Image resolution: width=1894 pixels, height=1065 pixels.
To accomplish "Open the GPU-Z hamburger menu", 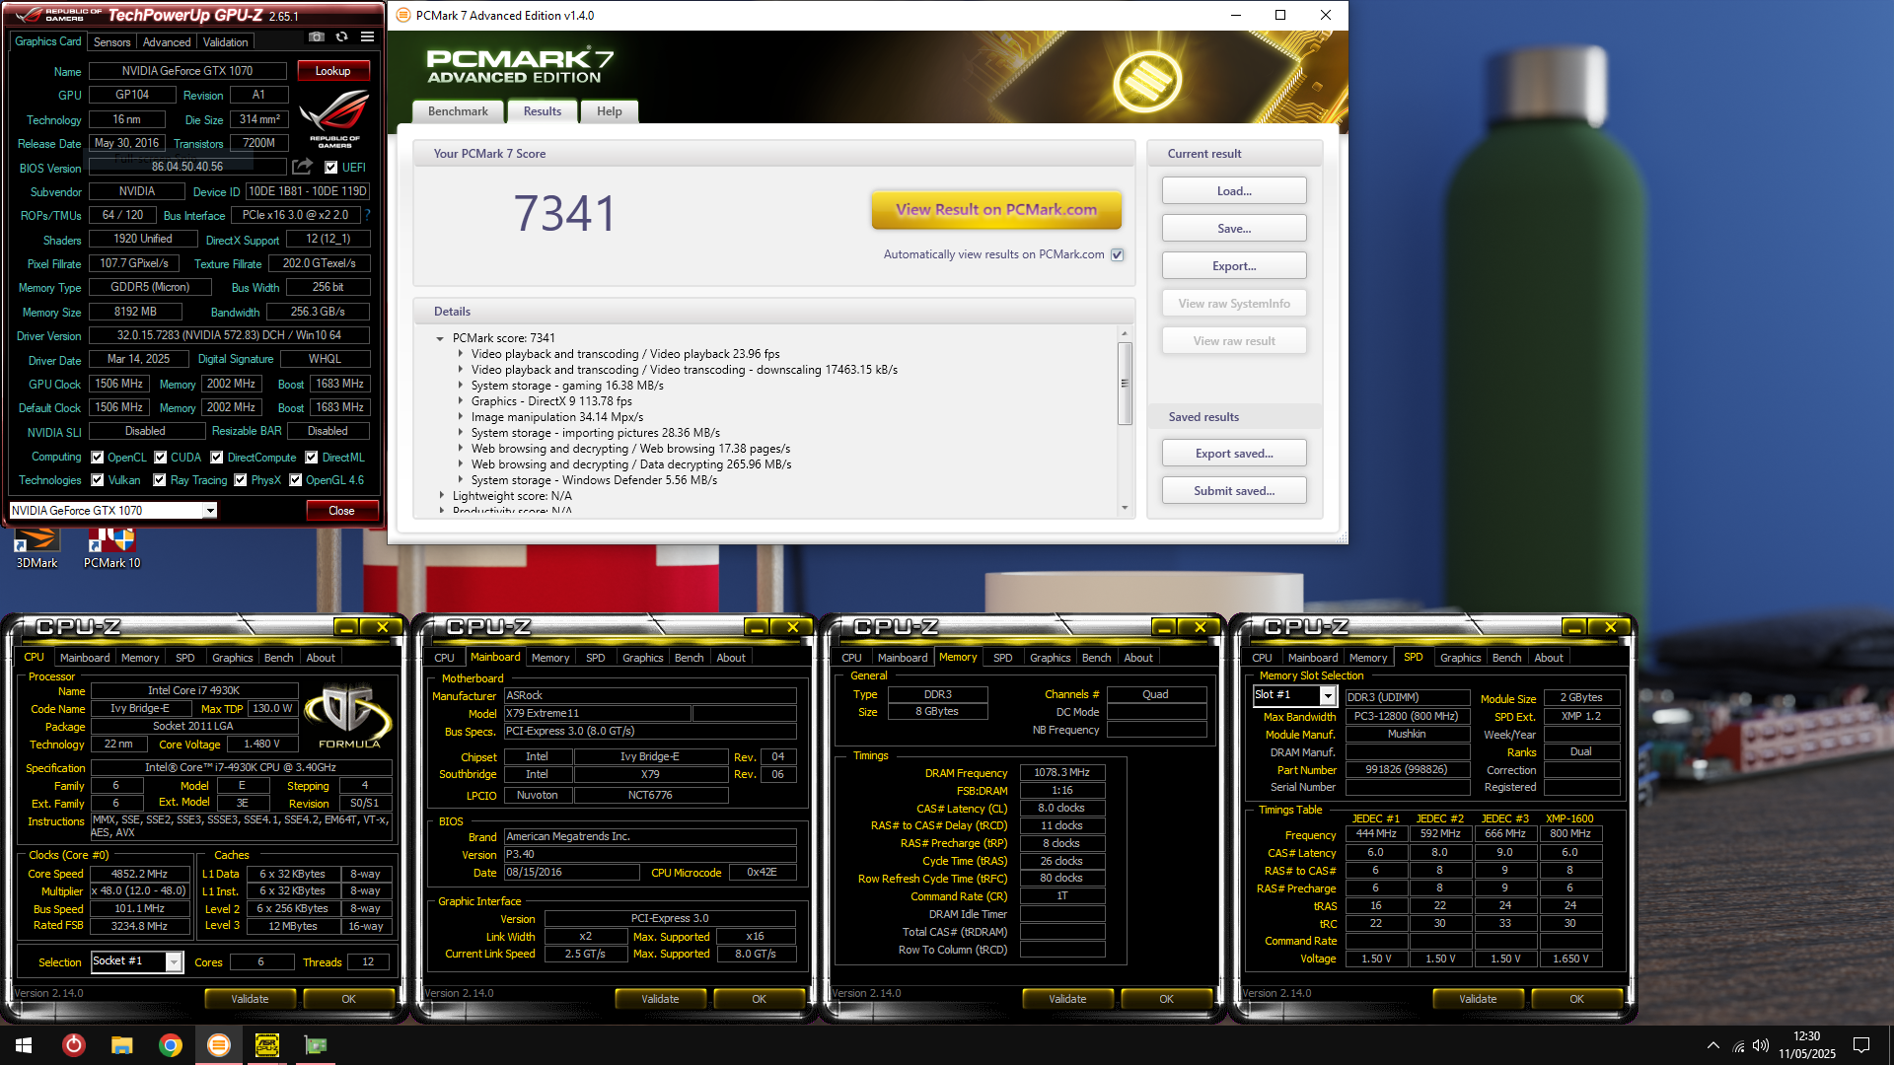I will 367,37.
